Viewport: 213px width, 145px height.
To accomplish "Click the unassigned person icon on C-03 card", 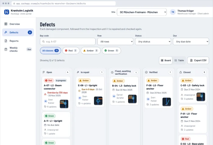I will [x=182, y=95].
